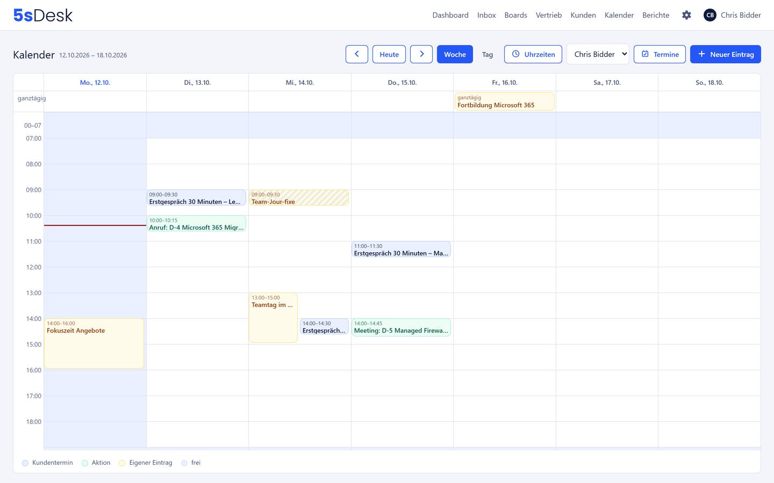Viewport: 774px width, 483px height.
Task: Click the Aktion legend color dot
Action: [x=85, y=463]
